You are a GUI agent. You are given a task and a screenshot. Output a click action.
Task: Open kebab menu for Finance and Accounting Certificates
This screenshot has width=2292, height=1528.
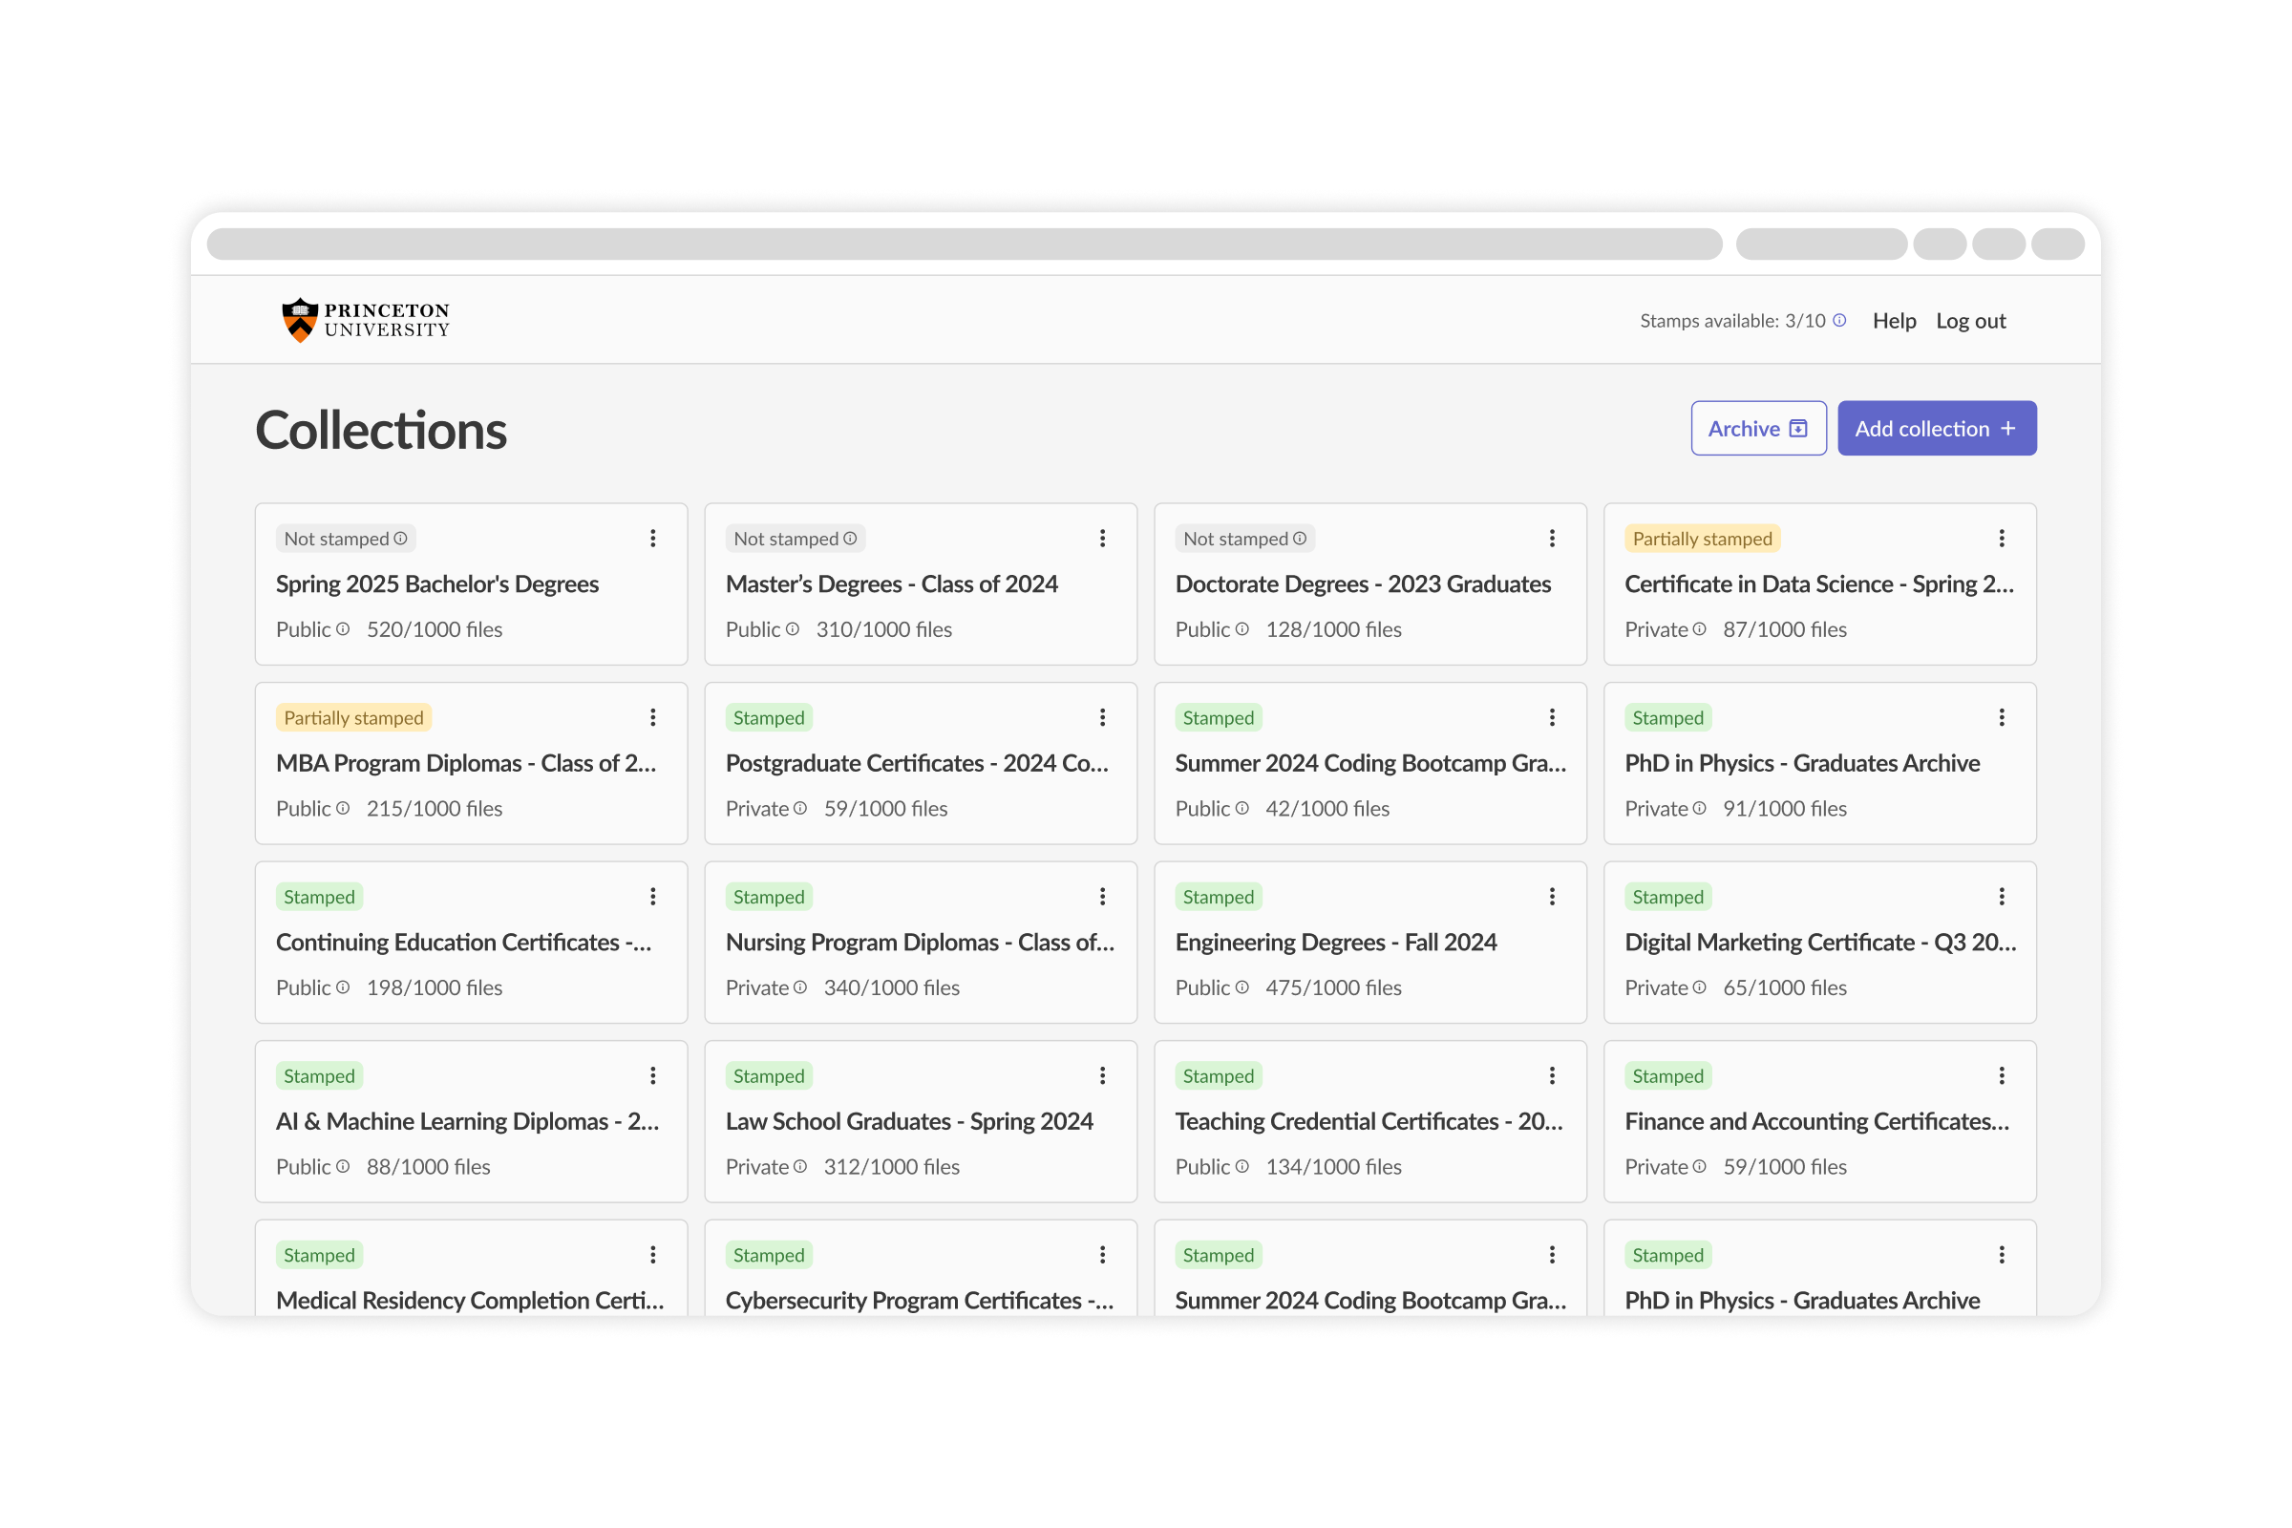2002,1076
